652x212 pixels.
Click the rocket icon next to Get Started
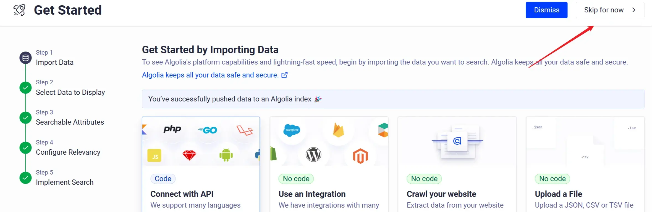[x=19, y=10]
